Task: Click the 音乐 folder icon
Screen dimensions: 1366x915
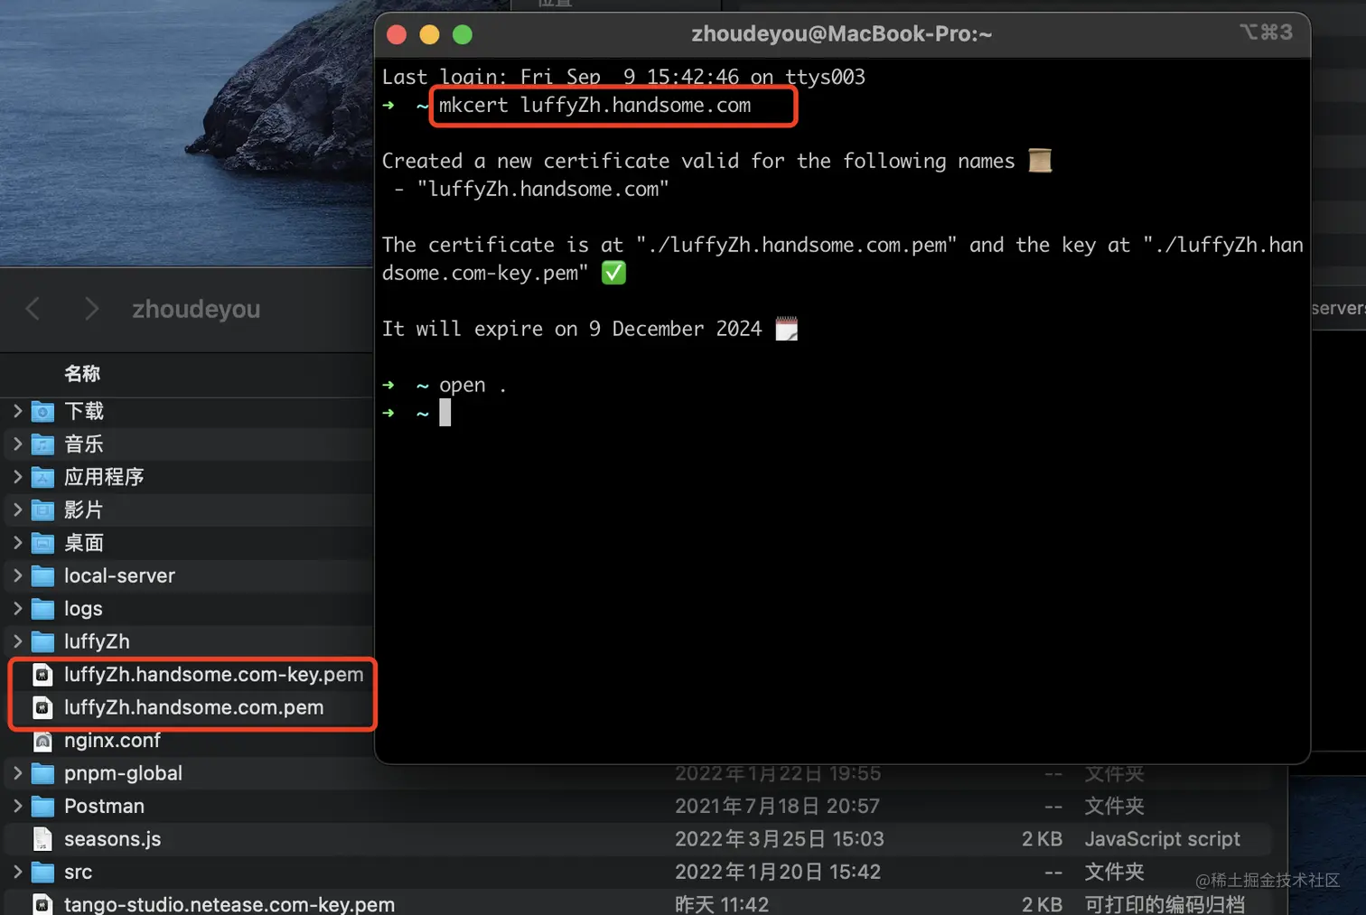Action: [x=42, y=444]
